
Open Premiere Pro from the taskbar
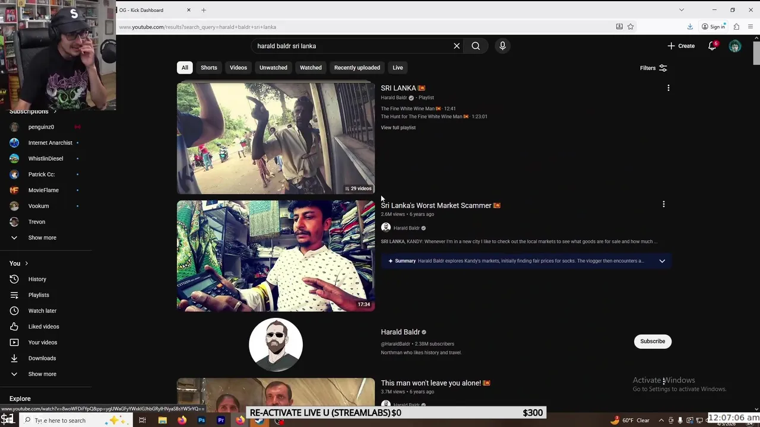click(x=221, y=420)
